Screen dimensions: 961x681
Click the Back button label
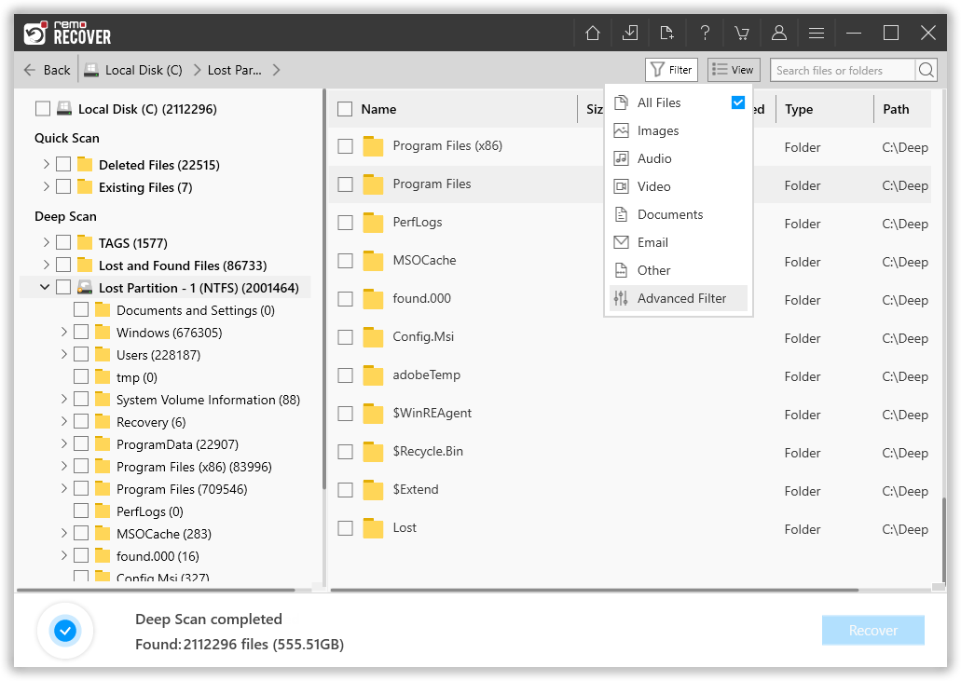click(56, 70)
